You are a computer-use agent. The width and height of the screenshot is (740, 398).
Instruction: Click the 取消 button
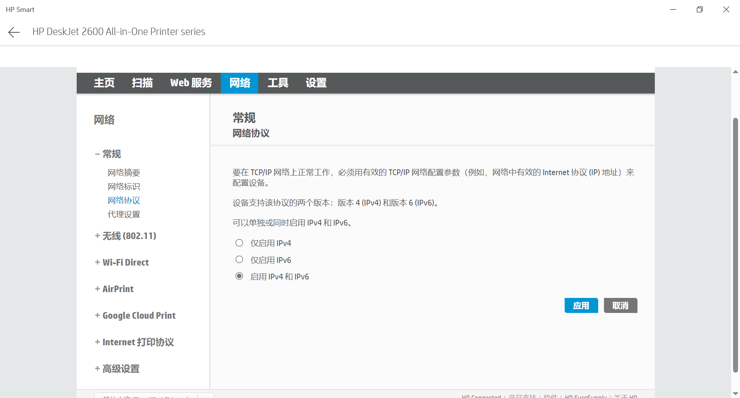click(620, 305)
